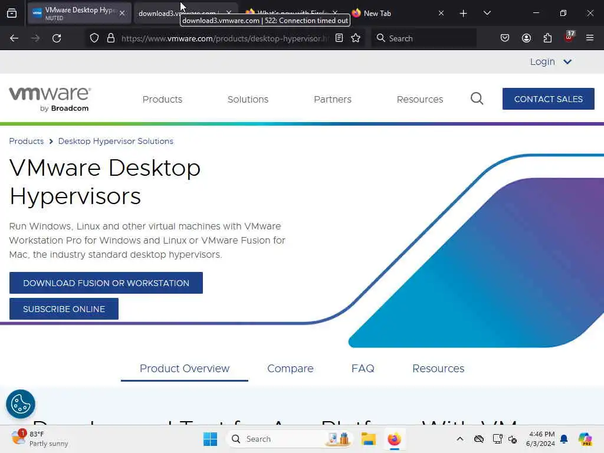This screenshot has height=453, width=604.
Task: Select the FAQ section tab
Action: pos(363,369)
